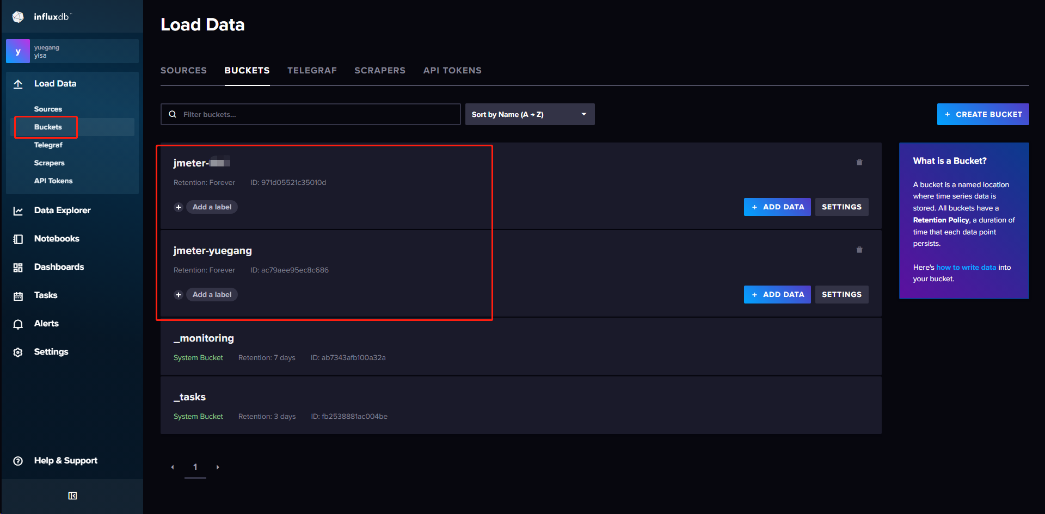
Task: Click the Alerts bell icon
Action: click(x=18, y=324)
